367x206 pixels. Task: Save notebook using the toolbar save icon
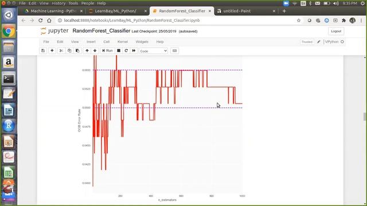(x=43, y=51)
